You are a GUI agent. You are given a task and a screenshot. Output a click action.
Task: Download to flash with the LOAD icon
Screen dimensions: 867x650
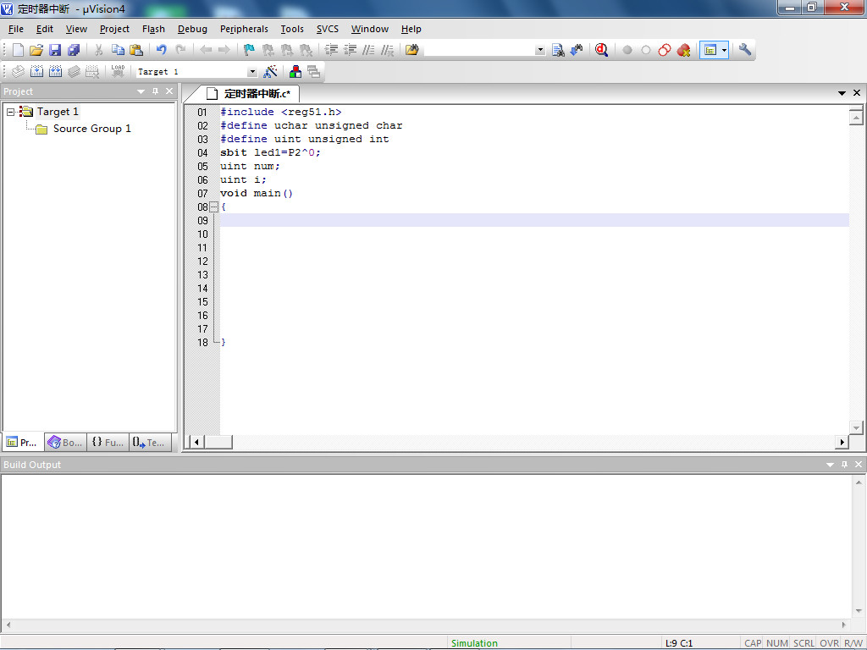click(118, 71)
